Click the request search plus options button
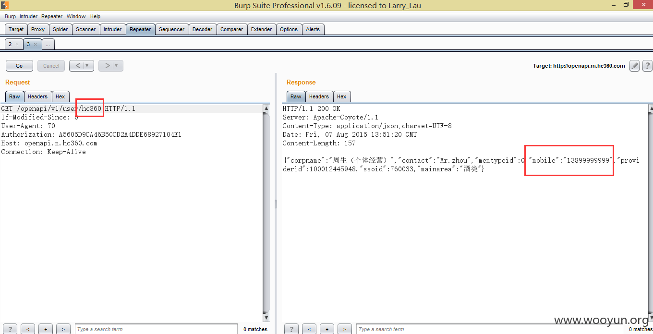 (x=46, y=329)
